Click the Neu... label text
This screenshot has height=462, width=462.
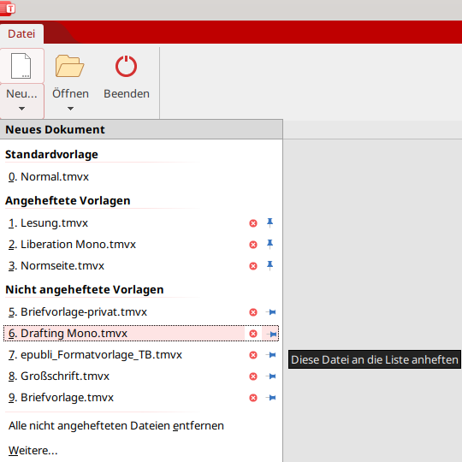(x=21, y=94)
